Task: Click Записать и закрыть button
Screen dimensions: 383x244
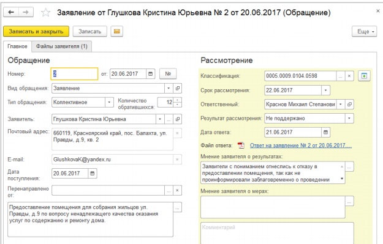Action: 36,31
